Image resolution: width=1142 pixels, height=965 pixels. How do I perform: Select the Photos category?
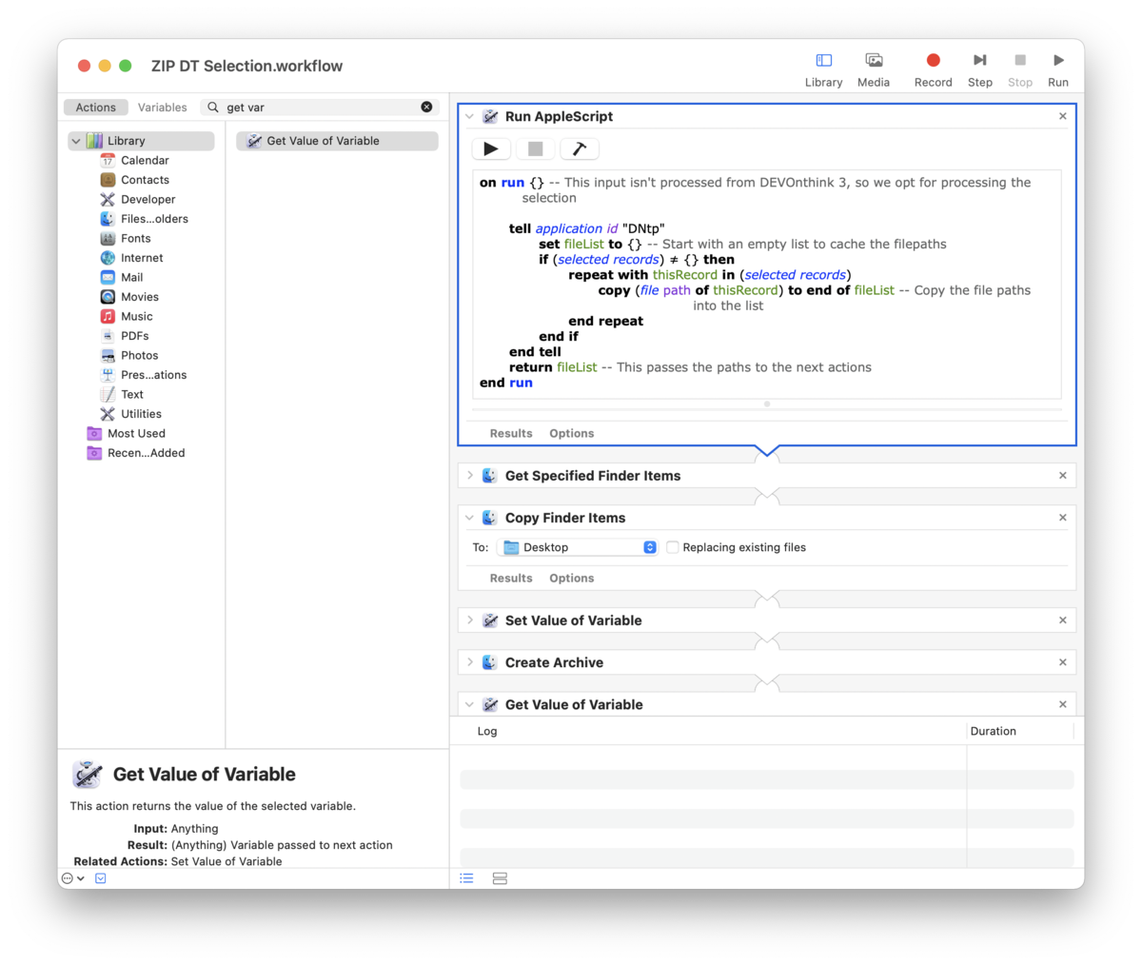tap(139, 356)
